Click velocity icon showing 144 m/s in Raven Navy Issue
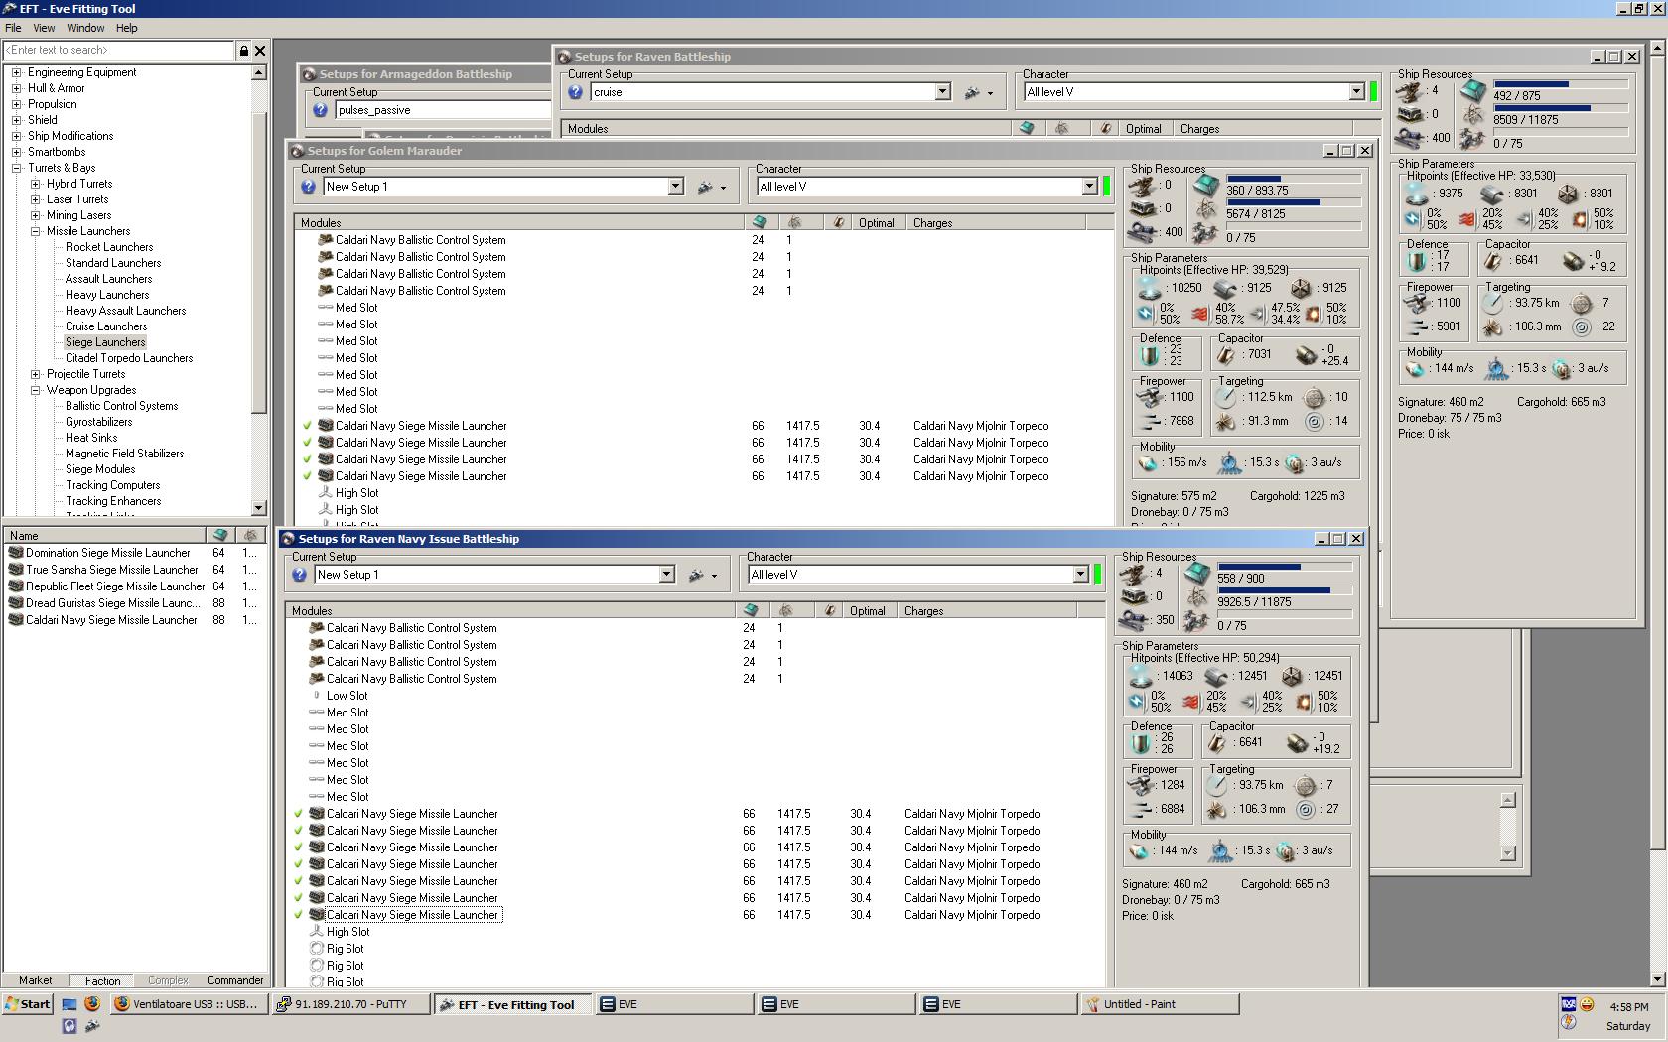Viewport: 1668px width, 1042px height. click(x=1140, y=850)
